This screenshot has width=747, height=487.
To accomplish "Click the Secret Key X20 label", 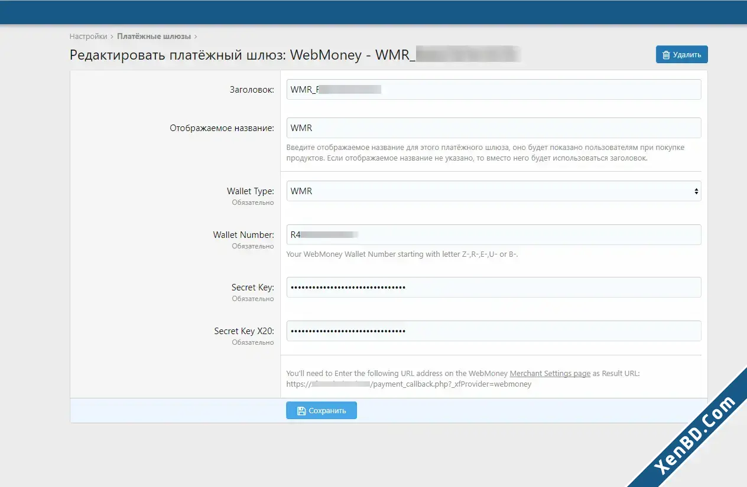I will click(x=244, y=331).
